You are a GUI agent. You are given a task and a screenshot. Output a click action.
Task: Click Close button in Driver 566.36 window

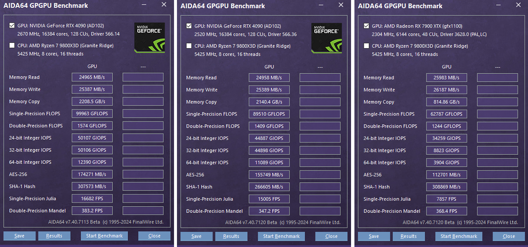(x=331, y=236)
